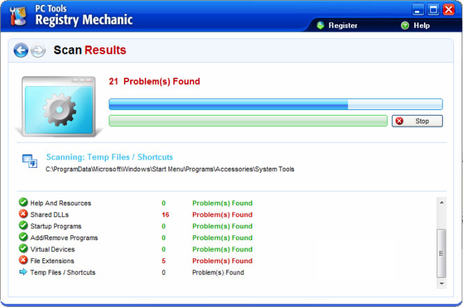Viewport: 463px width, 307px height.
Task: Click the red X icon on the Stop button
Action: [x=399, y=120]
